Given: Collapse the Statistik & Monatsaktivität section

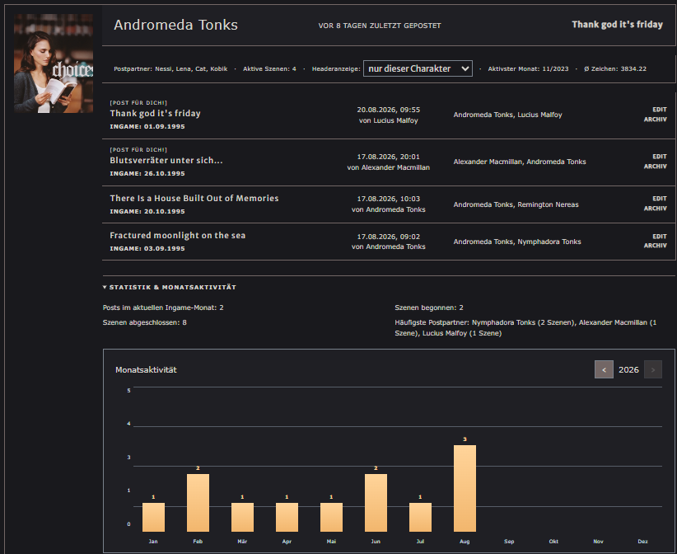Looking at the screenshot, I should click(170, 287).
